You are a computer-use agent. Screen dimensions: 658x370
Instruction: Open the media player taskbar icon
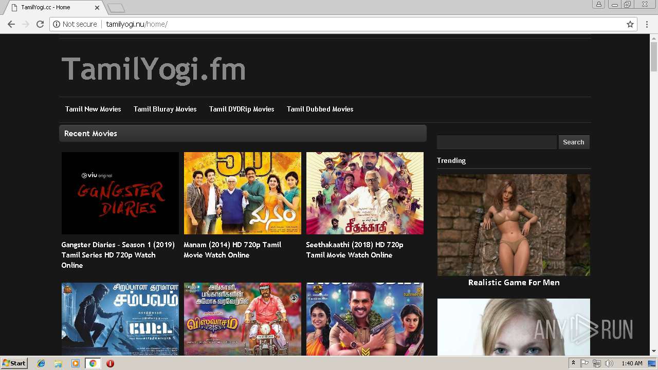76,363
